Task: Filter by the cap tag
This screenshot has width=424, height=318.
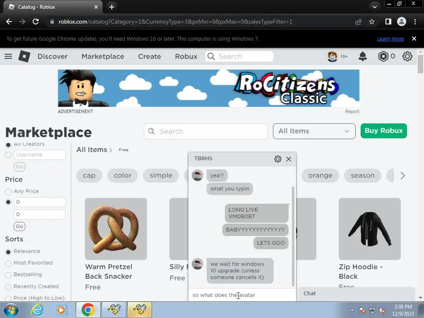Action: coord(89,176)
